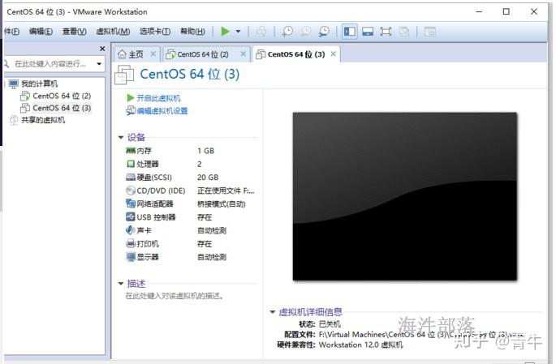
Task: Click the 硬盘(SCSI) hard disk device row
Action: [191, 178]
